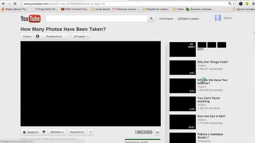Click the Войти sign-in link
The image size is (255, 143).
pos(228,18)
